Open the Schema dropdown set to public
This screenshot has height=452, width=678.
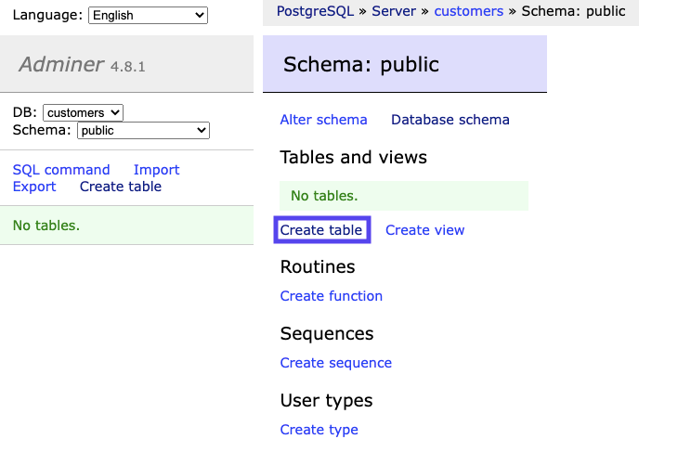pyautogui.click(x=144, y=131)
